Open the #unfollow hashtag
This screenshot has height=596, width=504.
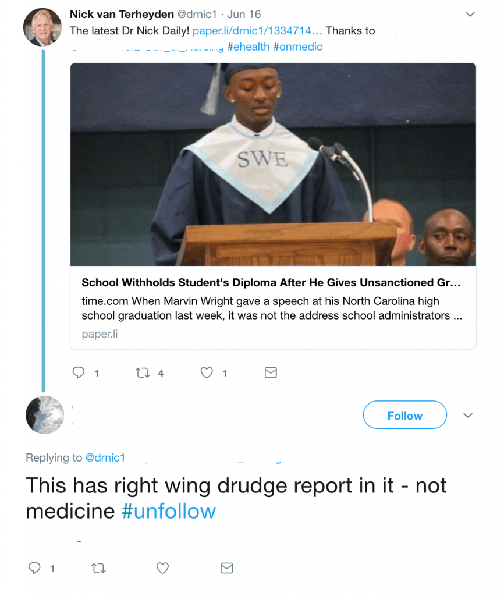(168, 511)
